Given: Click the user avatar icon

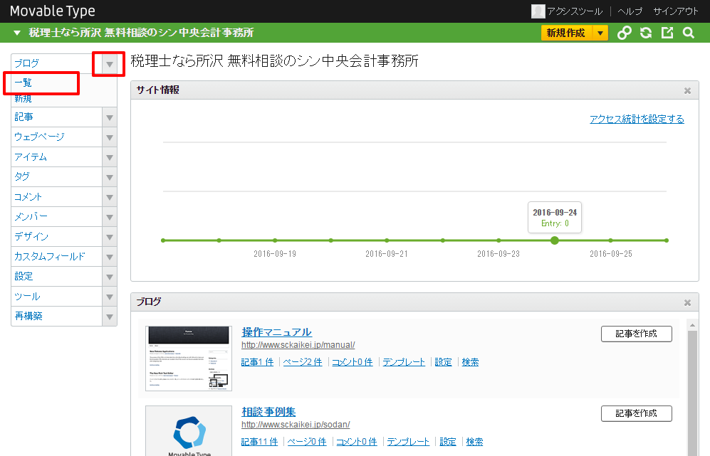Looking at the screenshot, I should [x=538, y=11].
